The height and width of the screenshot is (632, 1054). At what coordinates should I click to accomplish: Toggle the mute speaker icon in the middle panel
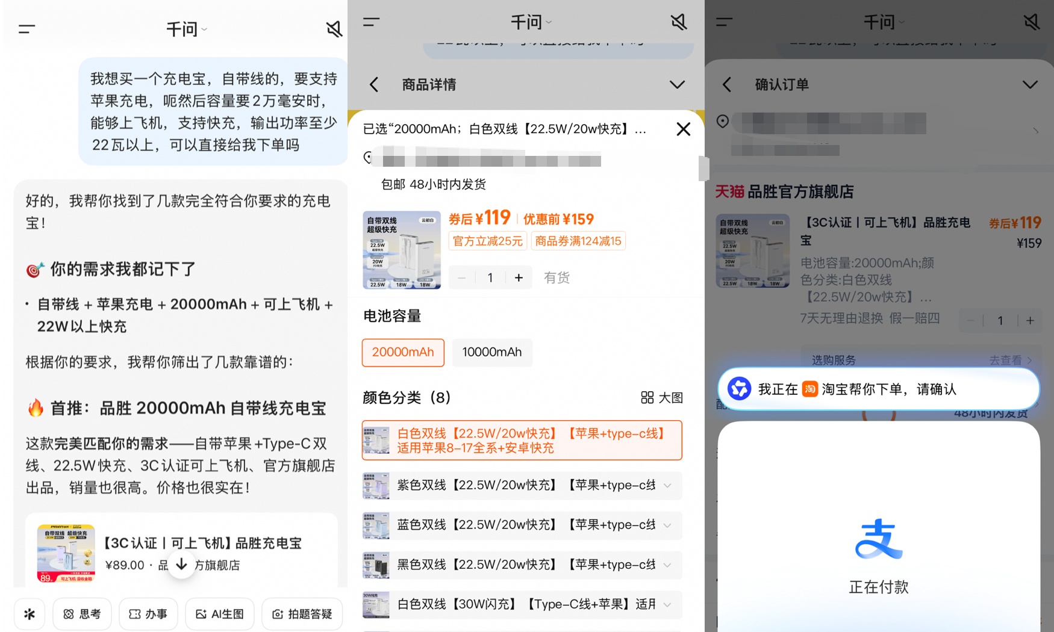(x=678, y=22)
